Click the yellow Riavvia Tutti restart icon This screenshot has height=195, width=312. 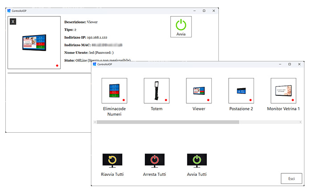tap(112, 161)
